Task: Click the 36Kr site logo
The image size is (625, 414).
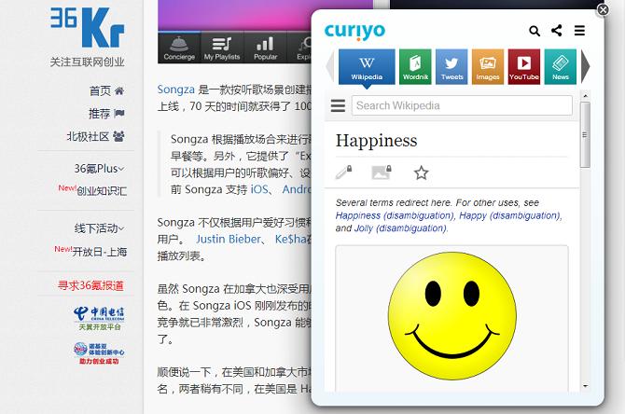Action: 88,27
